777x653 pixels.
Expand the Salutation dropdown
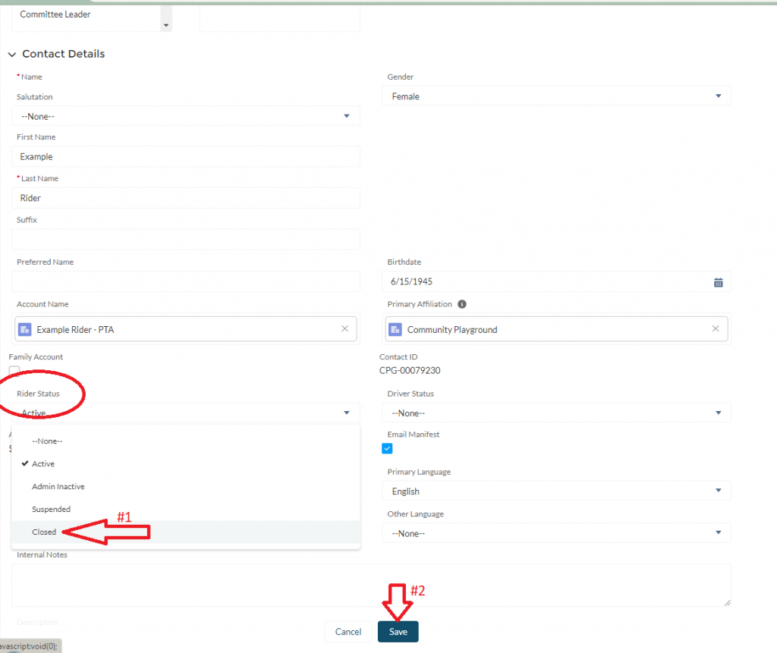(x=185, y=116)
